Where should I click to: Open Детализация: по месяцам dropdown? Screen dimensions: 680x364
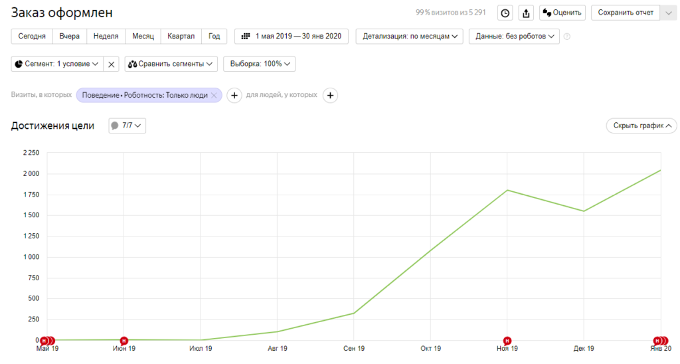point(409,37)
